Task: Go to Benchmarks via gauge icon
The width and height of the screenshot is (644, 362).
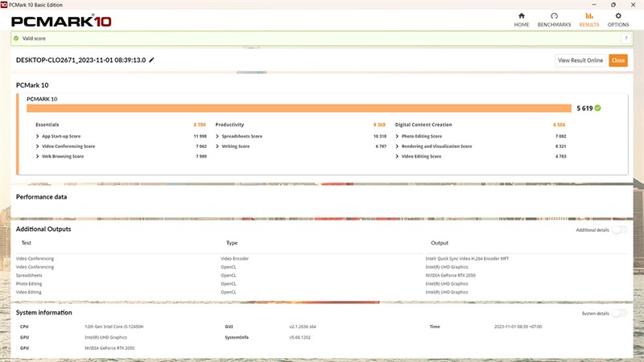Action: click(554, 16)
